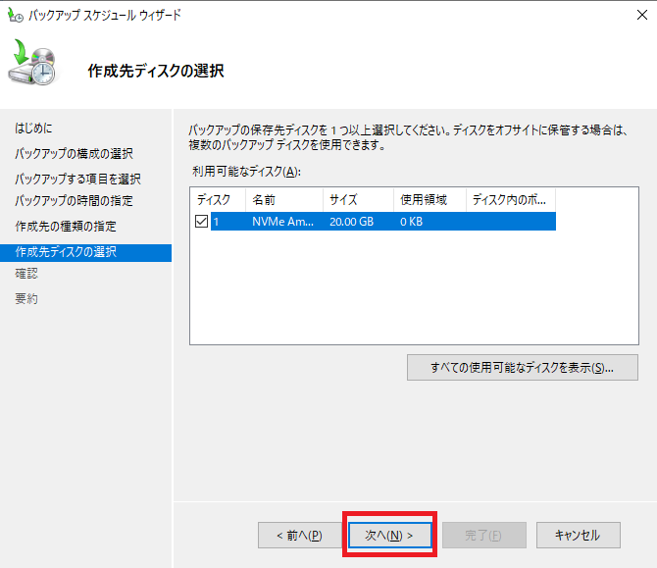The width and height of the screenshot is (657, 568).
Task: Open バックアップする項目を選択 step
Action: [x=77, y=179]
